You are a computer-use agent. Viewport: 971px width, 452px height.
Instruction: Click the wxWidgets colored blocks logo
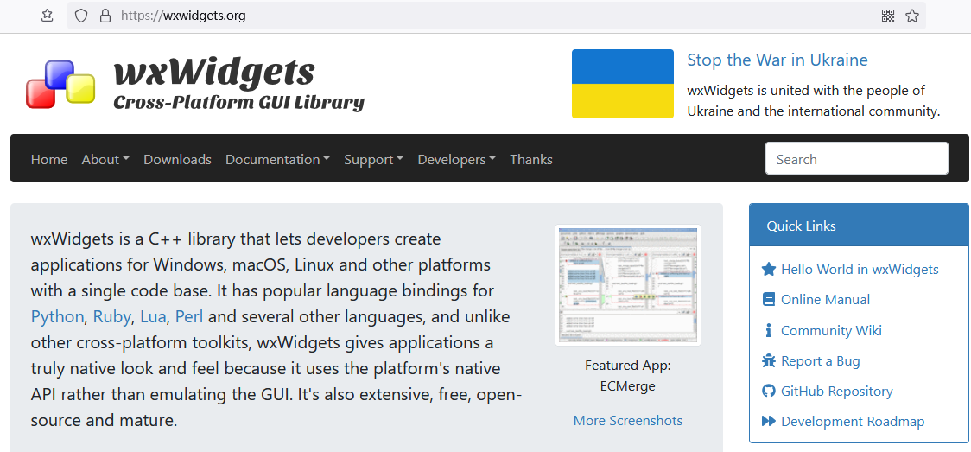[60, 84]
